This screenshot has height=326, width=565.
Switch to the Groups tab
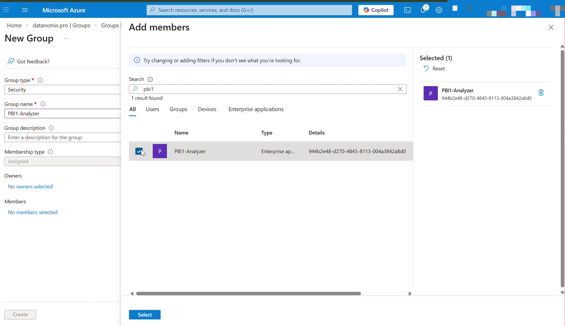tap(178, 109)
